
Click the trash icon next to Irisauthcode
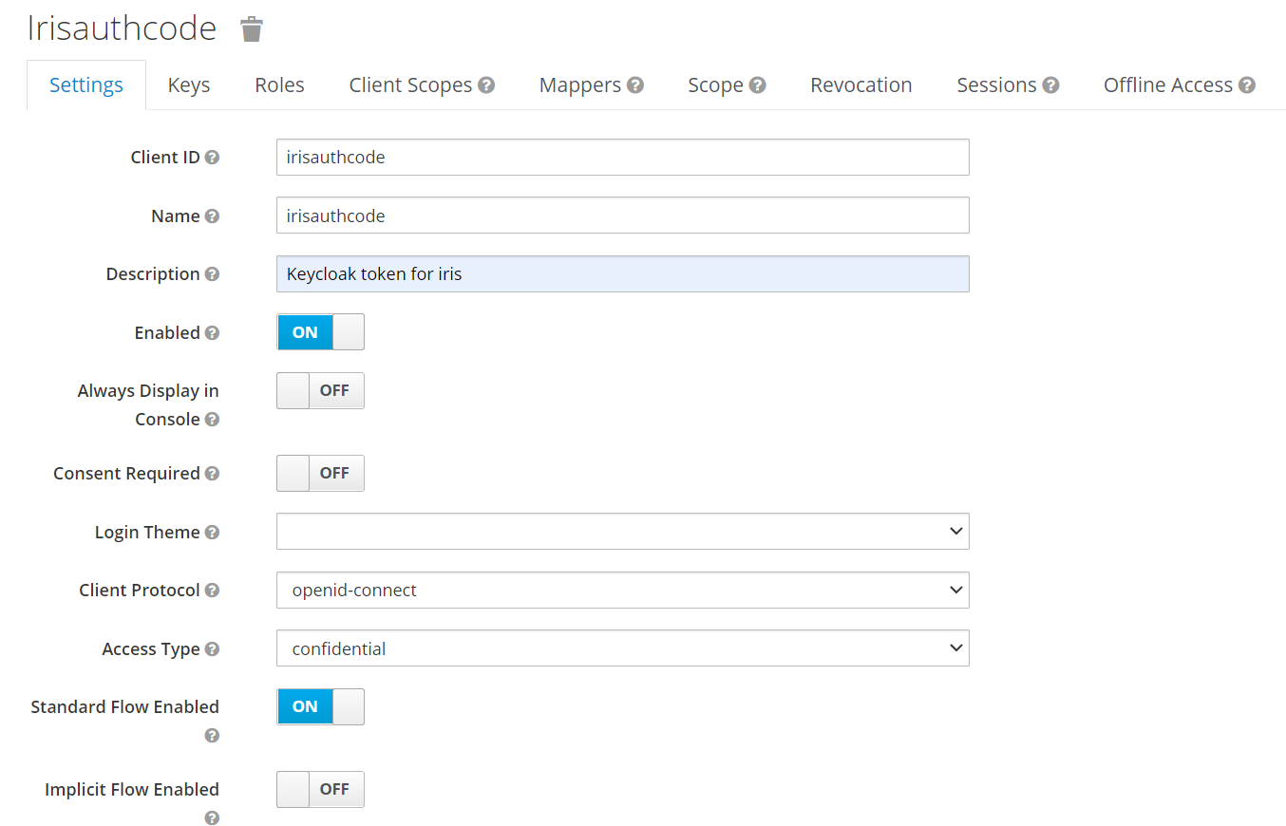click(251, 29)
